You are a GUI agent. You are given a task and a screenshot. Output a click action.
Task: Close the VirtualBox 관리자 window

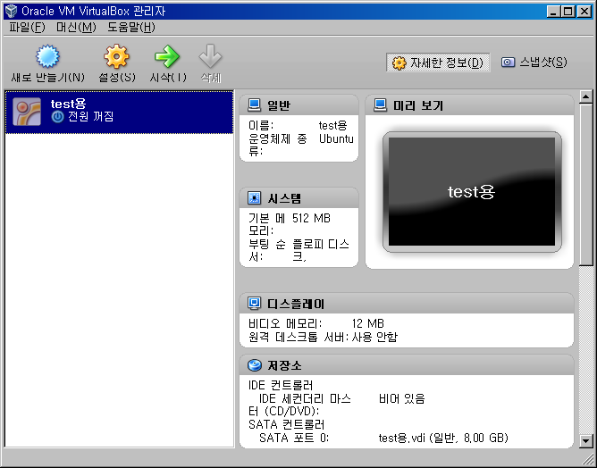(584, 12)
